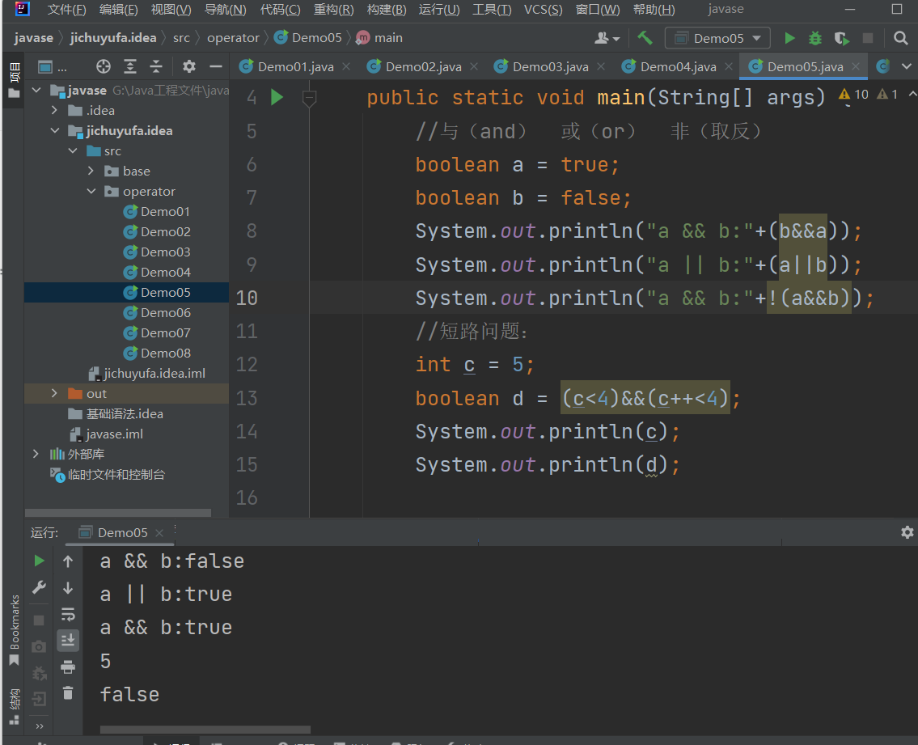Toggle code folding for the main method
Image resolution: width=918 pixels, height=745 pixels.
(309, 98)
